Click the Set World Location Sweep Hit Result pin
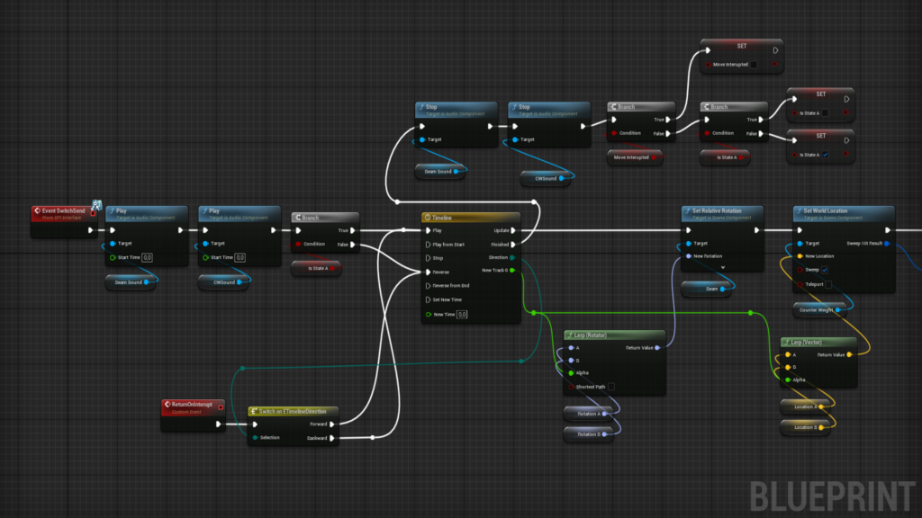 click(x=887, y=243)
